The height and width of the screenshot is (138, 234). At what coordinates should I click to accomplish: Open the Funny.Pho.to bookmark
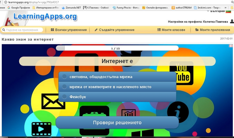(126, 8)
